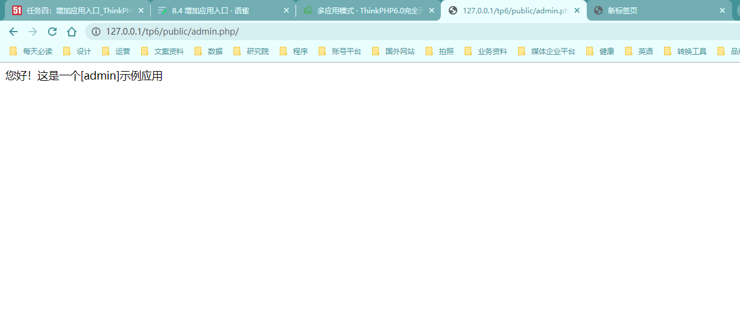Open the 健康 bookmark folder
This screenshot has width=740, height=314.
[x=600, y=52]
